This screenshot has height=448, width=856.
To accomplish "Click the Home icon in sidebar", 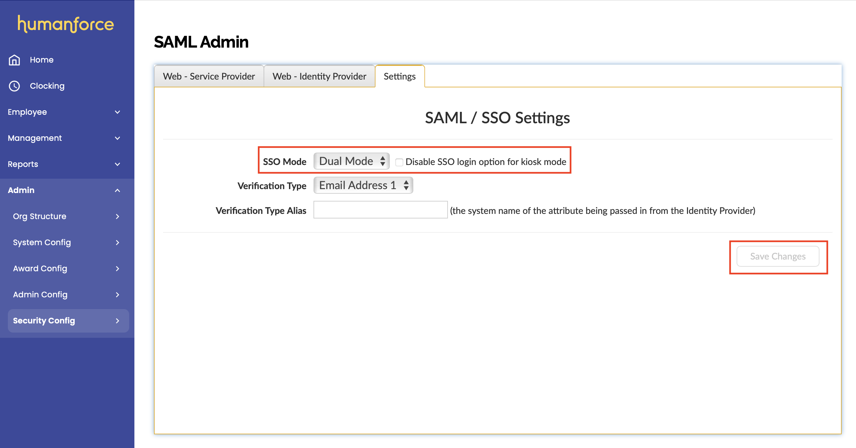I will pyautogui.click(x=14, y=60).
